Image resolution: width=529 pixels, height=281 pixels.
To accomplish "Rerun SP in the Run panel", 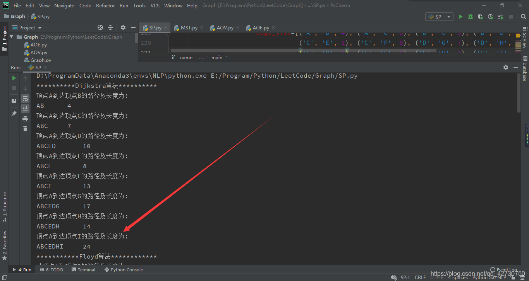I will pos(14,78).
